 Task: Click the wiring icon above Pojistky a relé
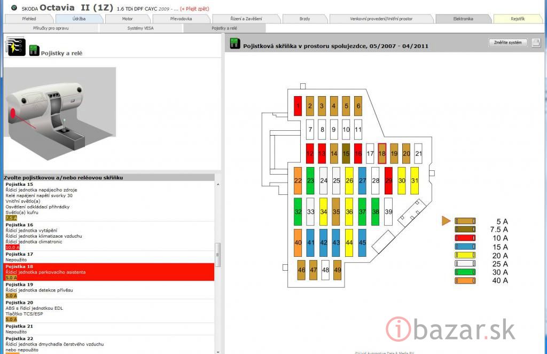click(x=14, y=47)
